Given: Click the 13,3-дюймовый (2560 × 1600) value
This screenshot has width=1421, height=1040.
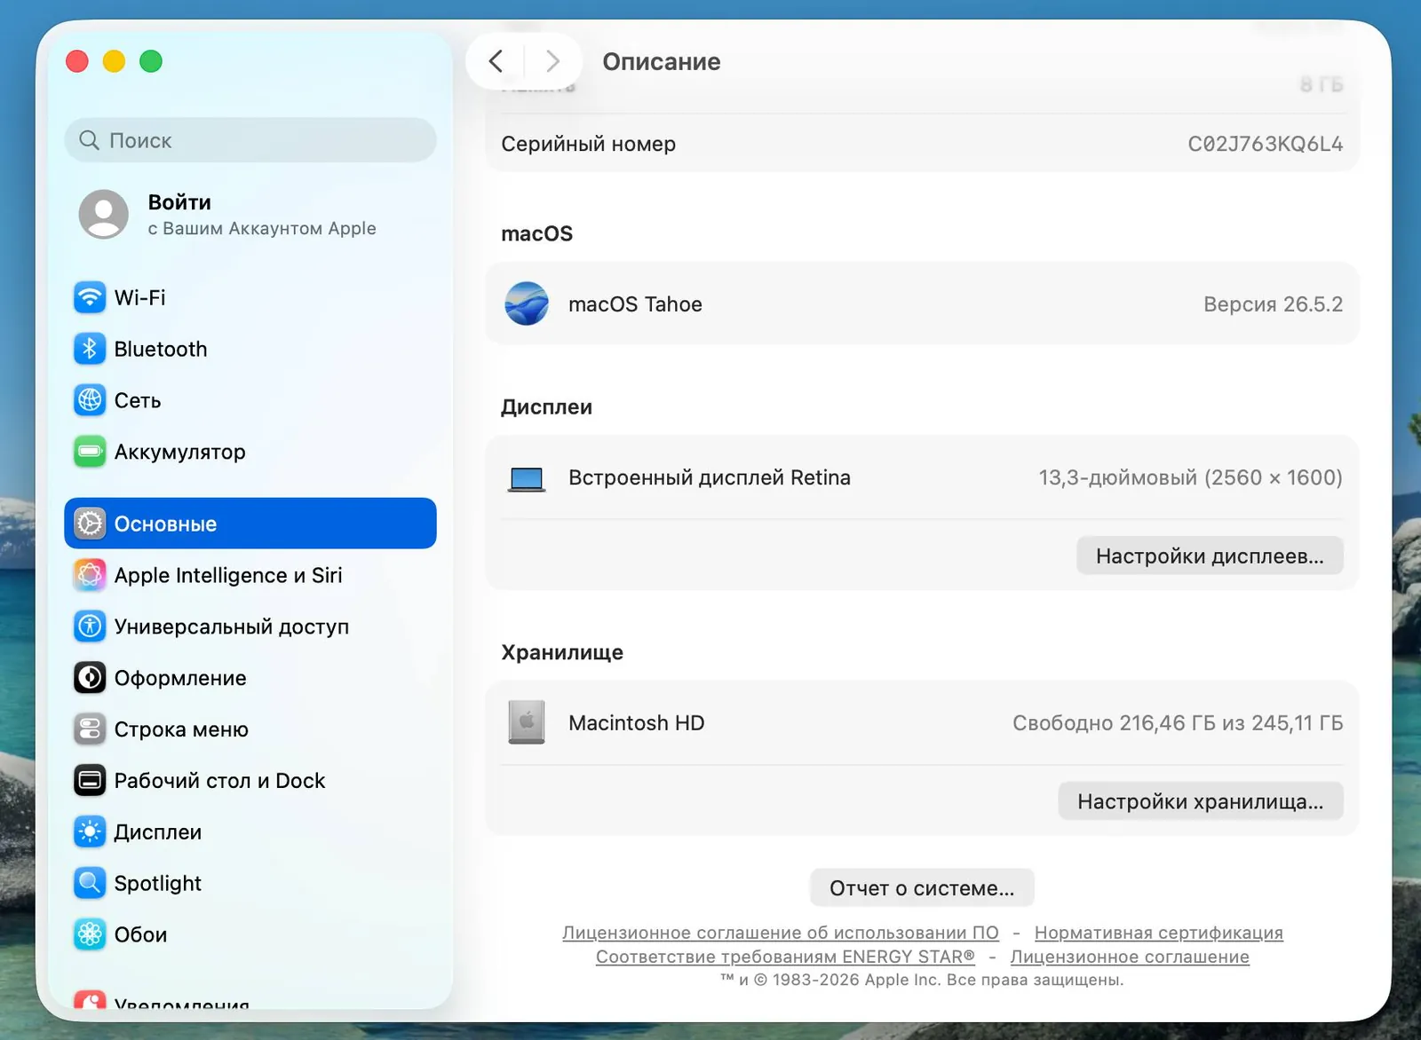Looking at the screenshot, I should pos(1190,477).
